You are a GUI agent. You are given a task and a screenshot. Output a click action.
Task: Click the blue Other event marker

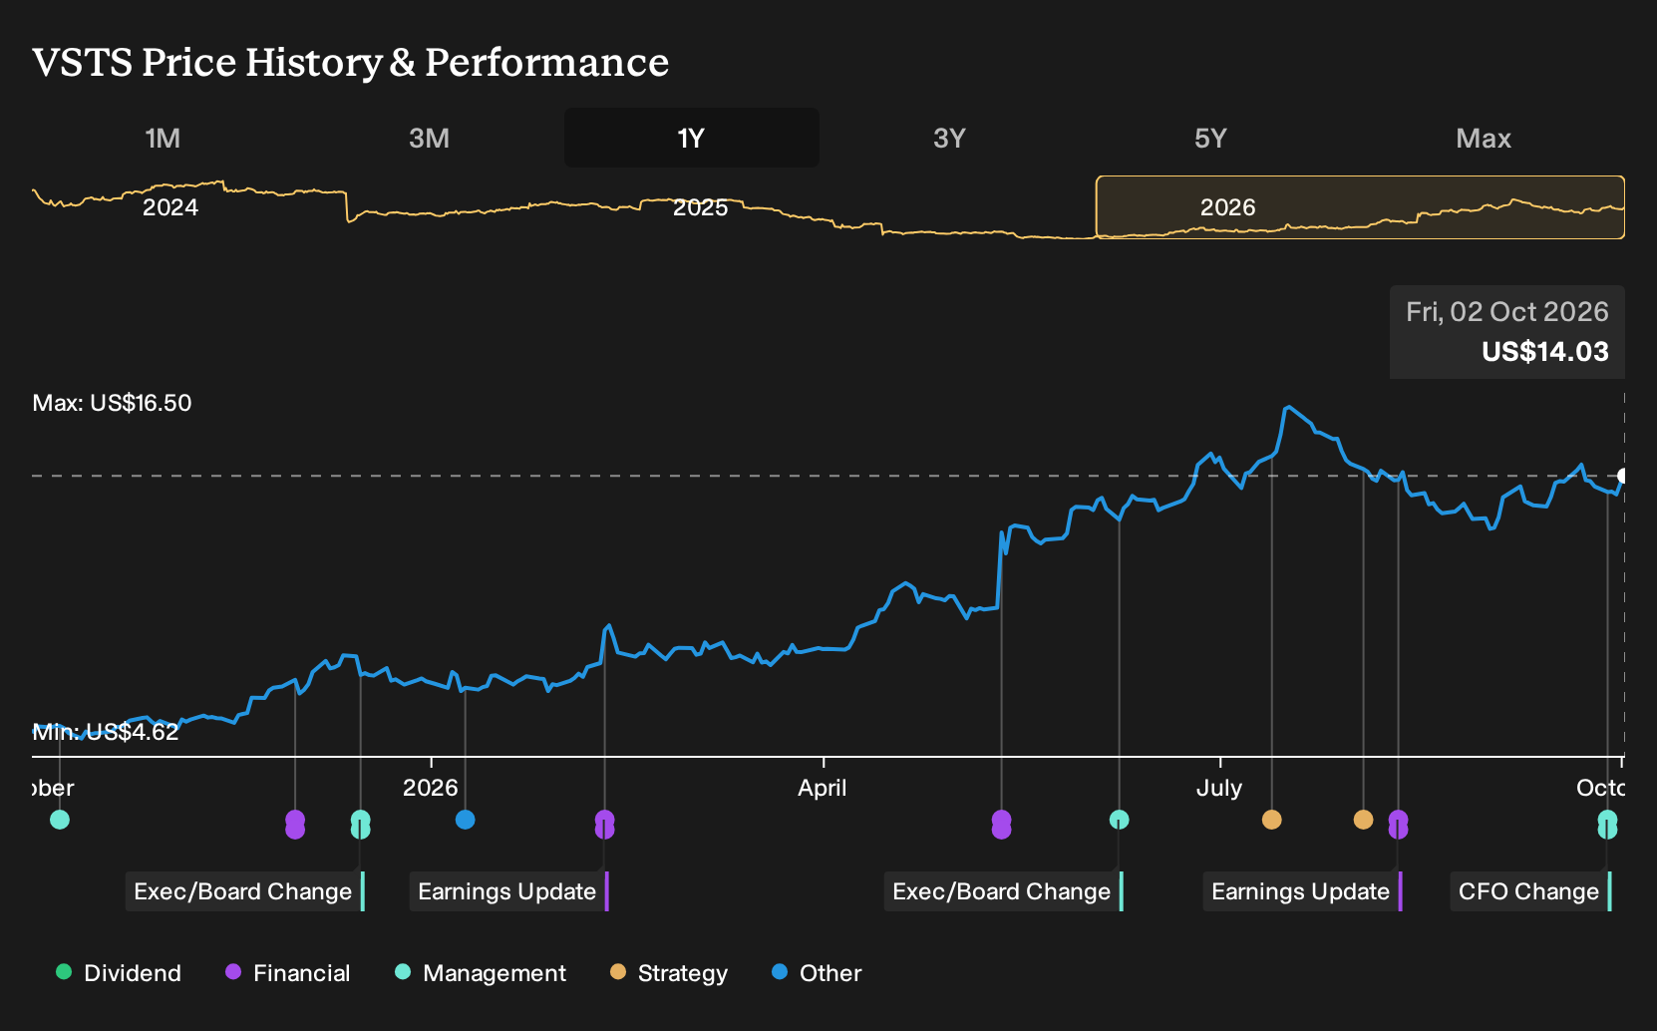465,820
